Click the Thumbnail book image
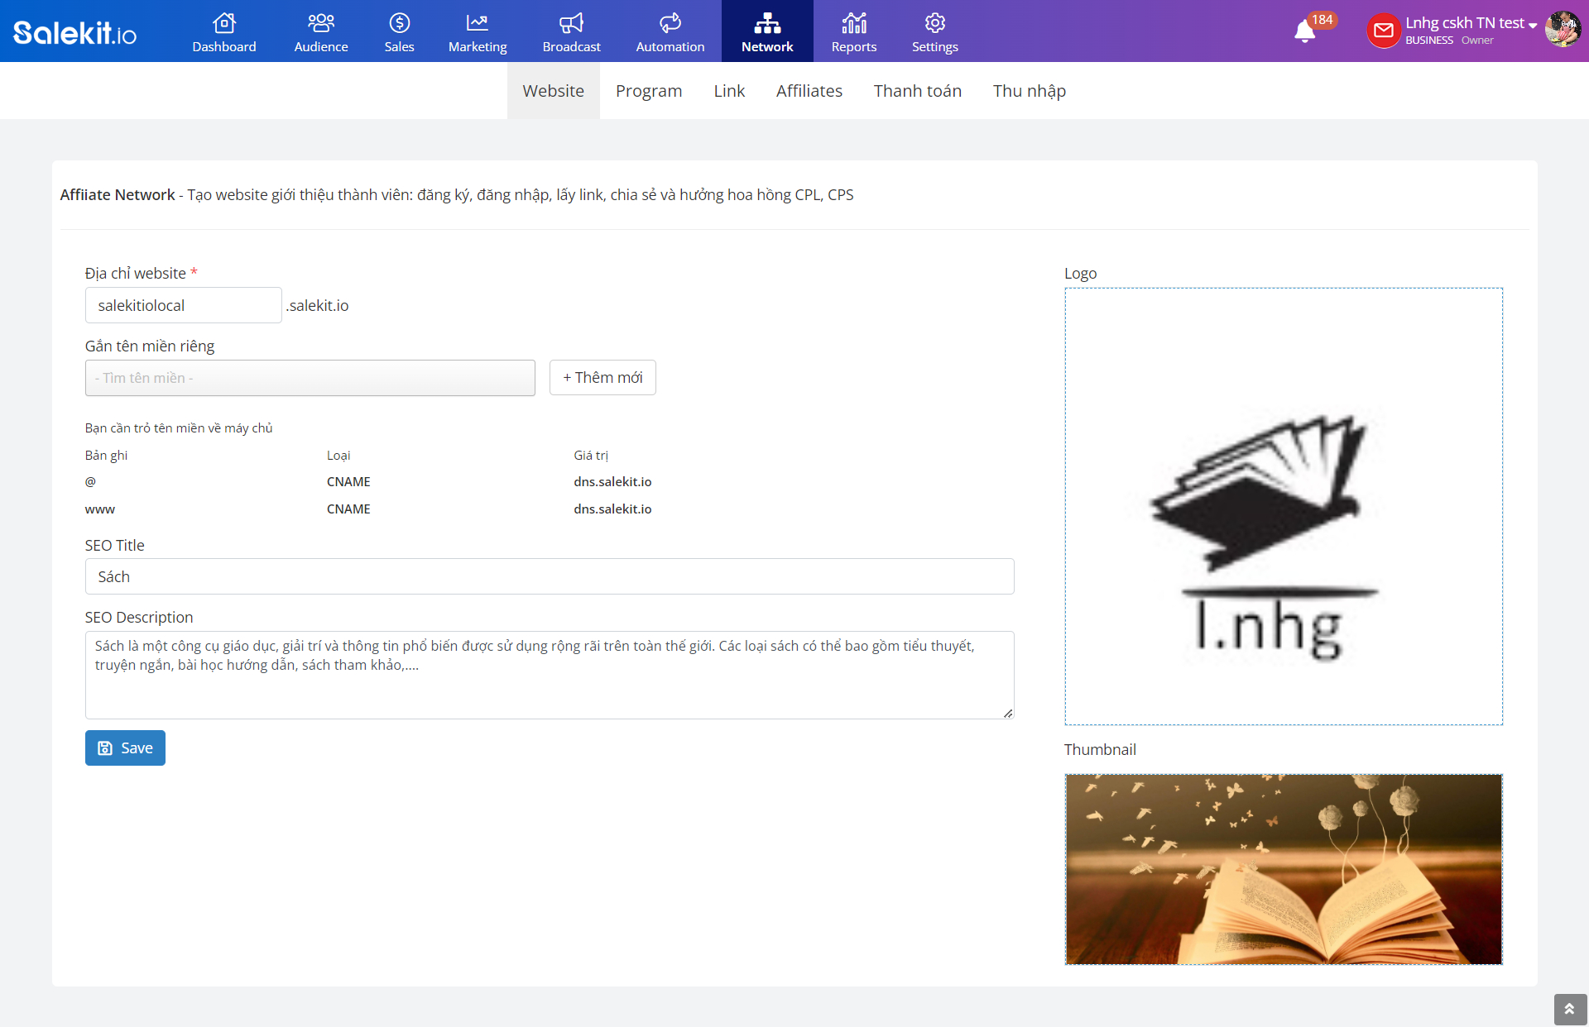The height and width of the screenshot is (1027, 1589). (x=1284, y=869)
